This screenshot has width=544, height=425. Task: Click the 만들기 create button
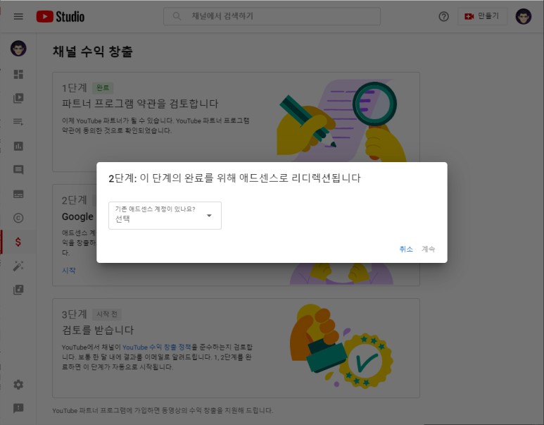tap(482, 16)
